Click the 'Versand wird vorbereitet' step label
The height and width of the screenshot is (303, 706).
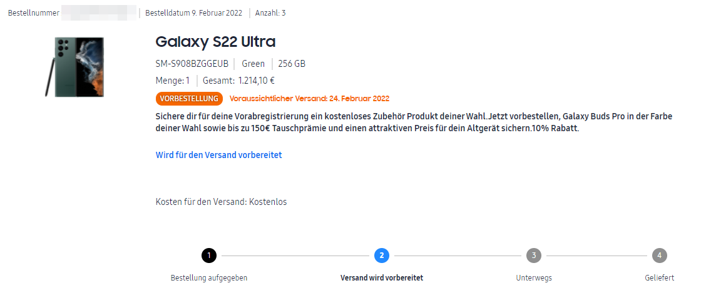pos(382,278)
